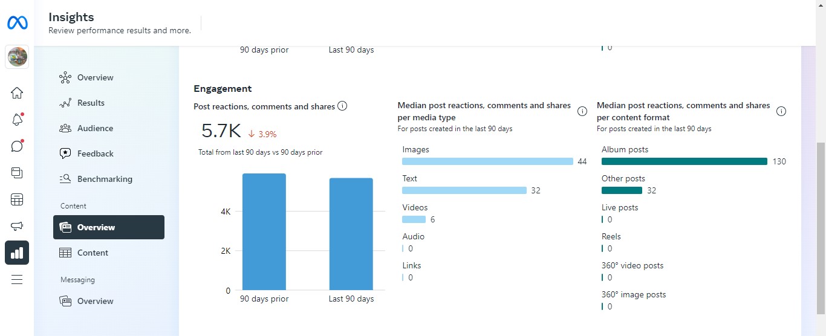Open the Feedback menu item

tap(95, 153)
